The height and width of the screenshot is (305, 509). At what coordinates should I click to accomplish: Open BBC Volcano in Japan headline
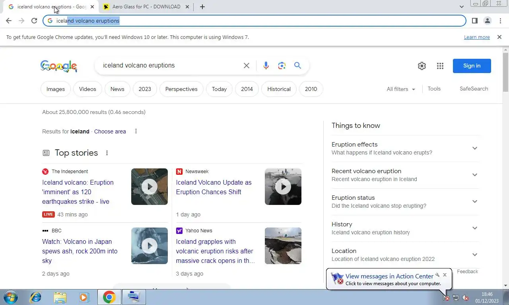tap(80, 251)
